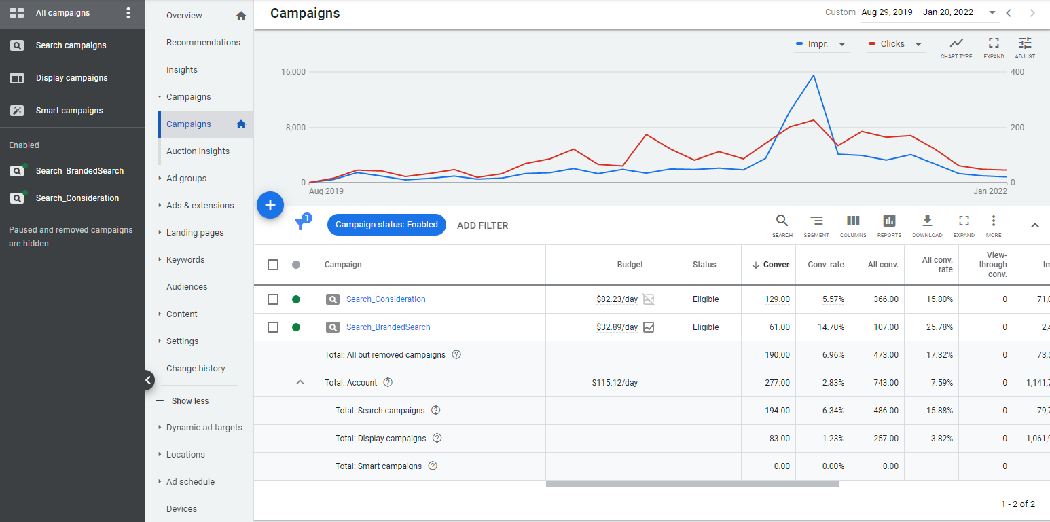1050x522 pixels.
Task: Check the Search_BrandedSearch campaign row
Action: pyautogui.click(x=273, y=327)
